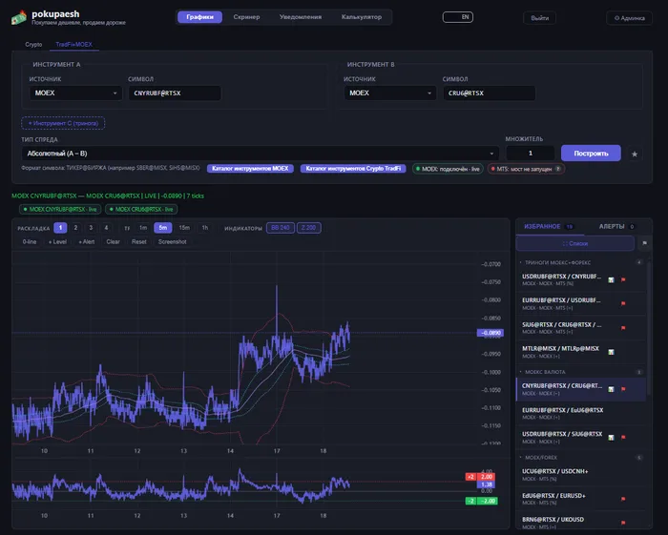Image resolution: width=668 pixels, height=535 pixels.
Task: Switch to the TradFi+MOEX tab
Action: (x=74, y=44)
